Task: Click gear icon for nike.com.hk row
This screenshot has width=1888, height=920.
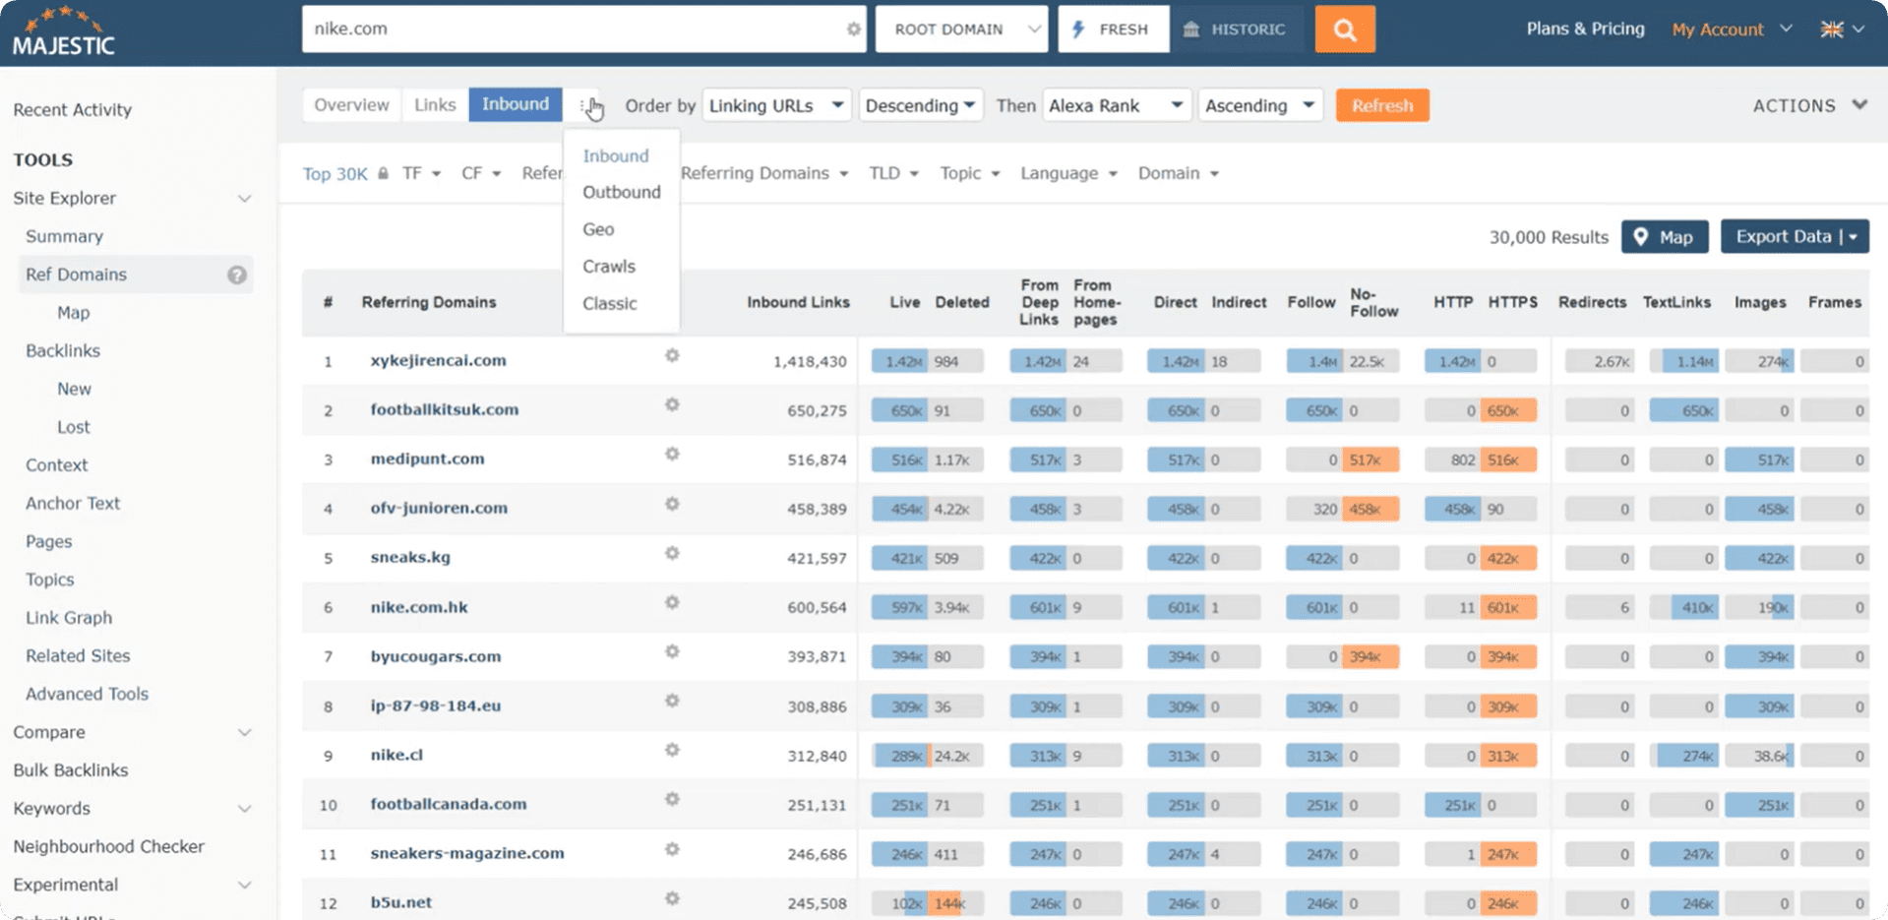Action: click(672, 602)
